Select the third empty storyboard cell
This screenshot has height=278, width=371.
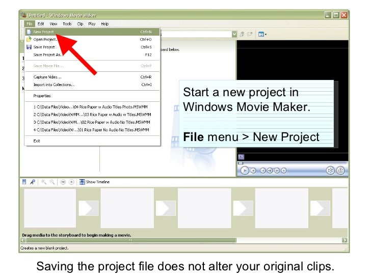click(x=204, y=208)
